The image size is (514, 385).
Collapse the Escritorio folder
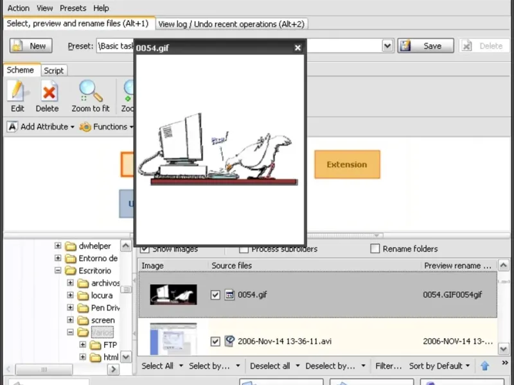pyautogui.click(x=58, y=270)
